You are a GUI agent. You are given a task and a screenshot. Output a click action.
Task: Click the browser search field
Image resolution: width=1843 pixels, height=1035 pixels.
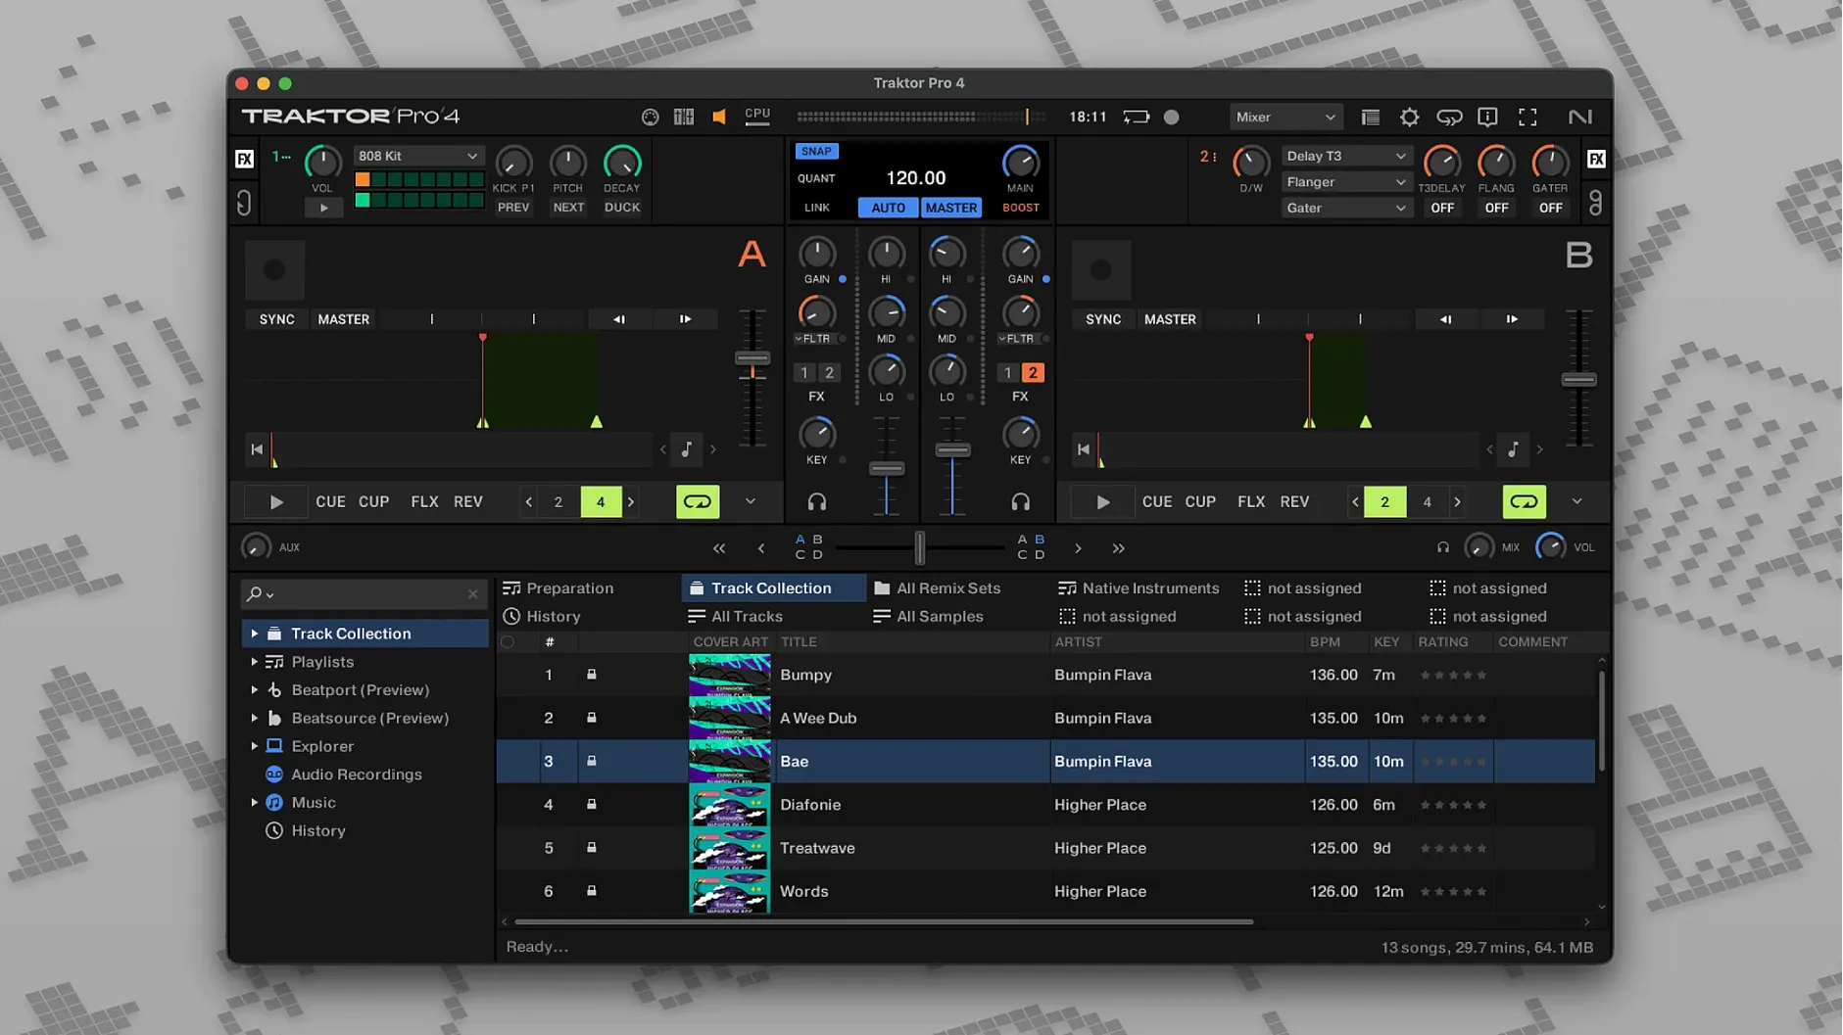coord(363,594)
